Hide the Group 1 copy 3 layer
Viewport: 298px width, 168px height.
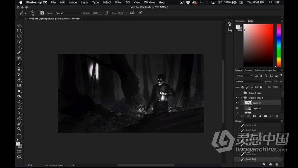[237, 97]
